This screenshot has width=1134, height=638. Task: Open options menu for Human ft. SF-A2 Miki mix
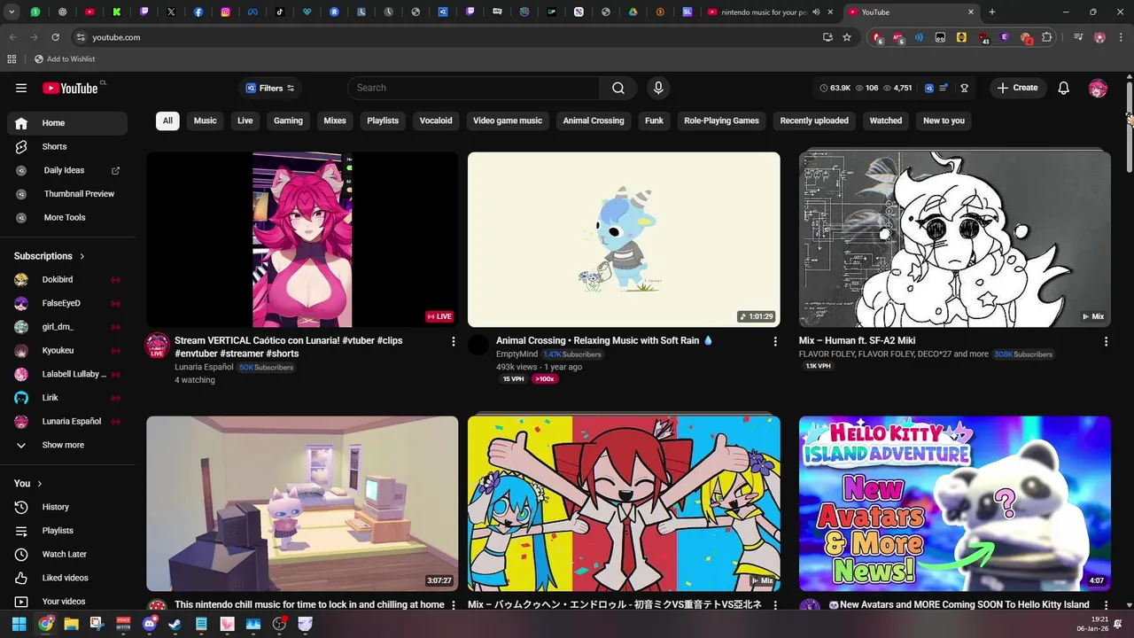pyautogui.click(x=1106, y=341)
